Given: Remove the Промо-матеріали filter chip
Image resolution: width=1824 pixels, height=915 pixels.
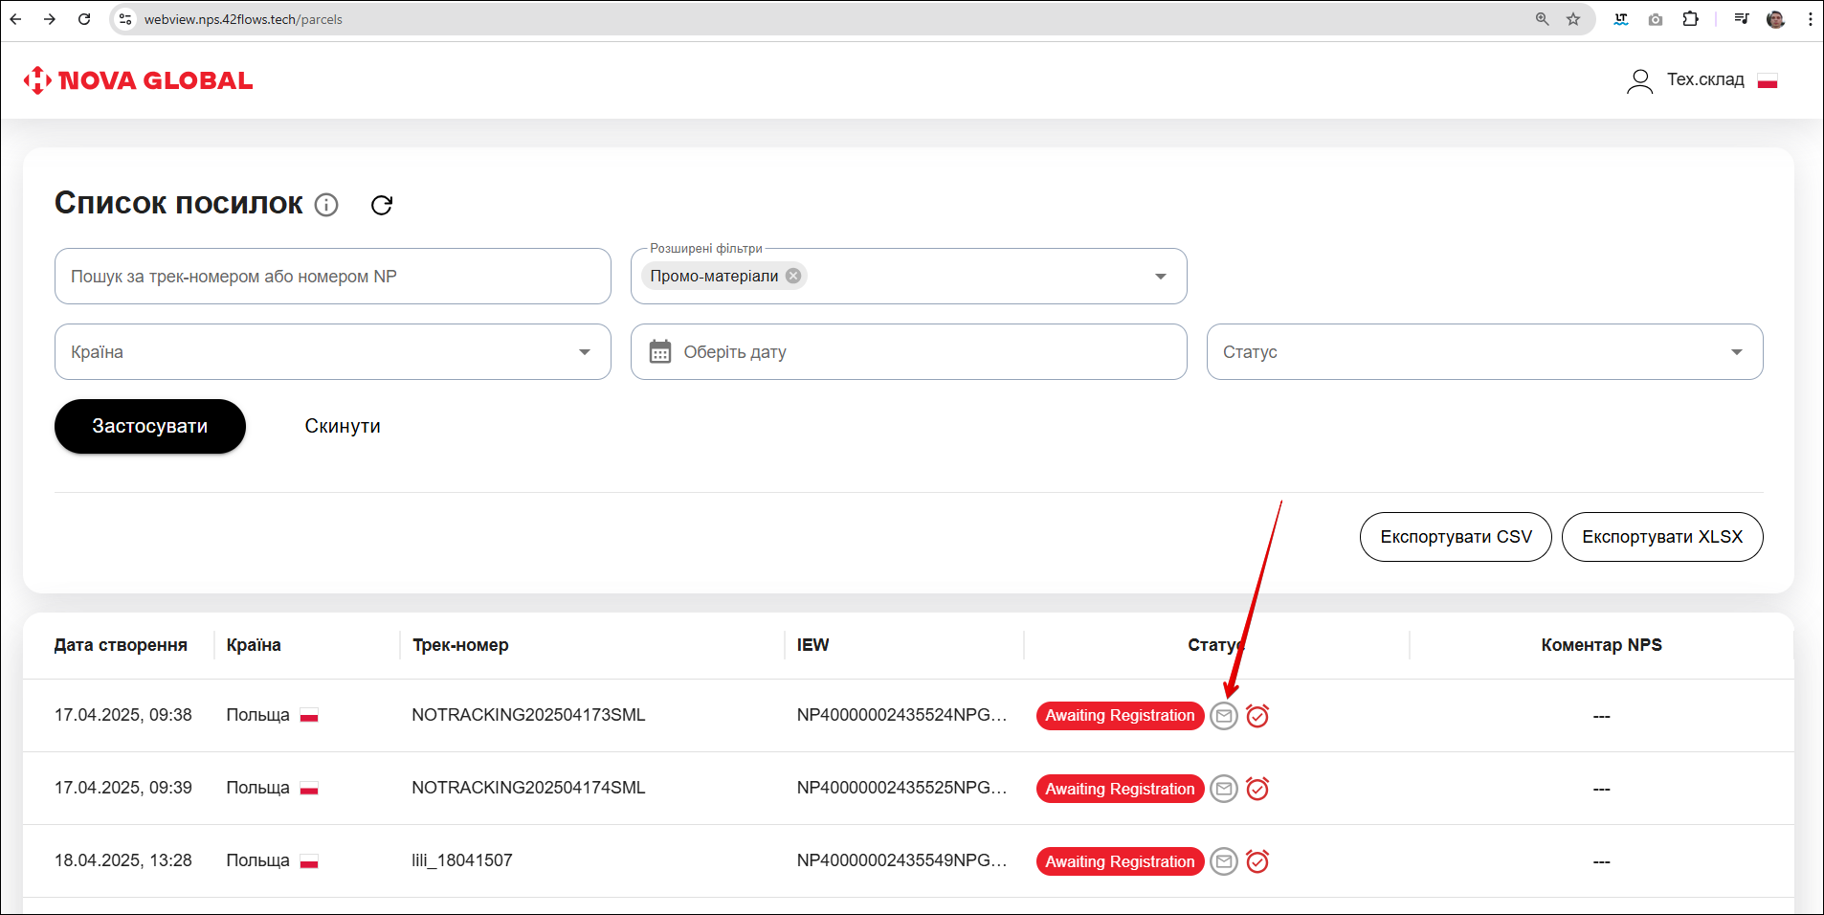Looking at the screenshot, I should coord(793,276).
